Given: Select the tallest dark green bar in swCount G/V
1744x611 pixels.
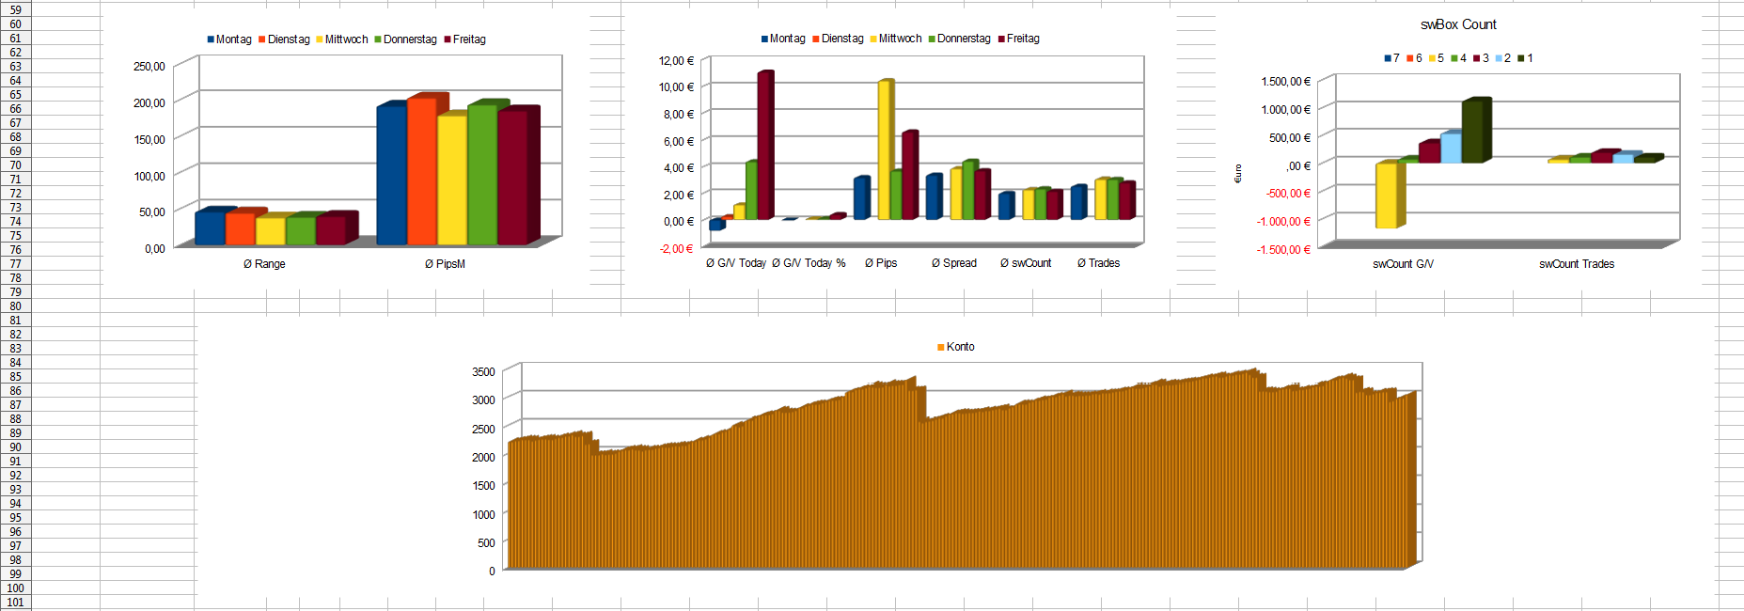Looking at the screenshot, I should 1472,132.
